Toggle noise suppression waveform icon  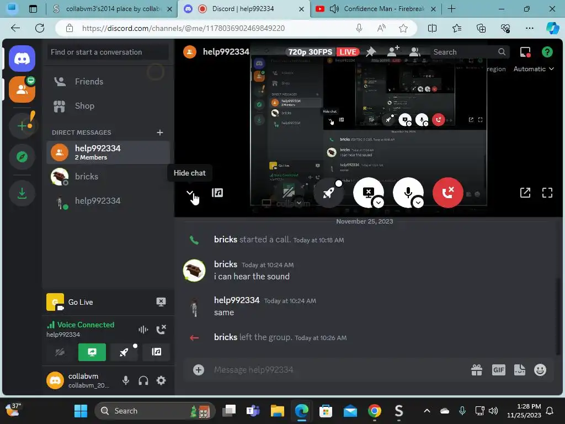[143, 329]
